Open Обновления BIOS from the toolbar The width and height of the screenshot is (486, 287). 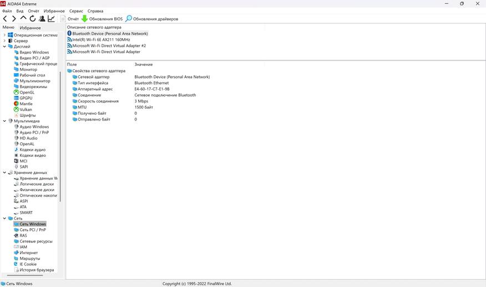(x=102, y=19)
